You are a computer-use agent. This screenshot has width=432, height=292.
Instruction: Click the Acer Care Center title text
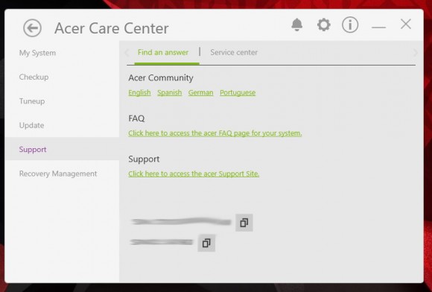point(112,28)
